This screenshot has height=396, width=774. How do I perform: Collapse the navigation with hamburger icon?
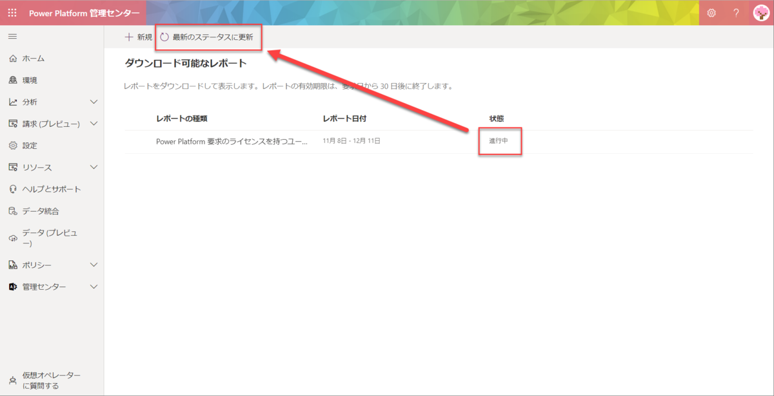click(12, 37)
